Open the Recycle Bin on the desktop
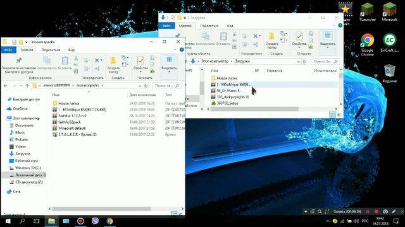The image size is (405, 227). click(390, 73)
